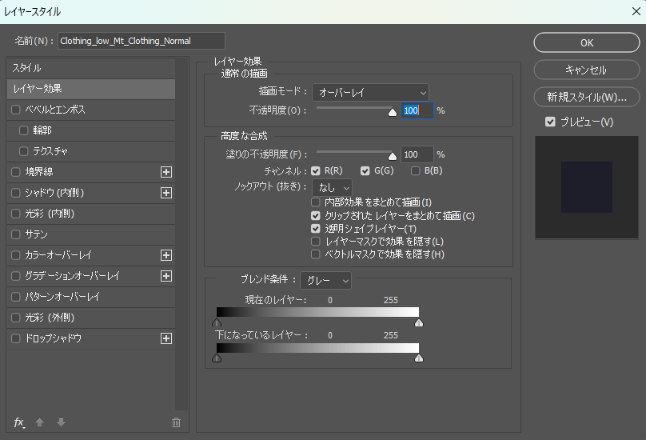Click the fx effects menu icon
Screen dimensions: 646x440
[19, 422]
